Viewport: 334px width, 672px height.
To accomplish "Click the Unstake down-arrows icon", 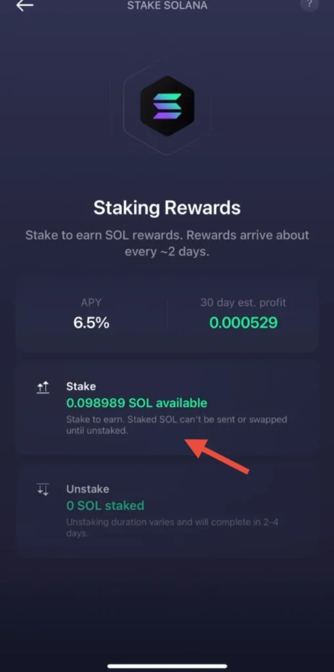I will pyautogui.click(x=43, y=490).
